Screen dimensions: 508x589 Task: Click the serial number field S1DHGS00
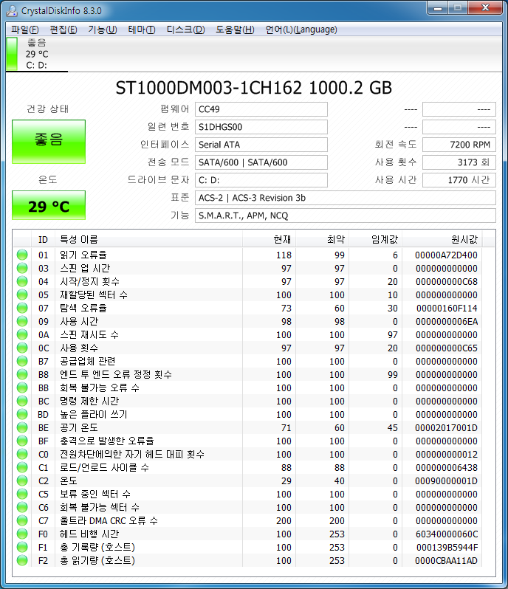[x=261, y=127]
